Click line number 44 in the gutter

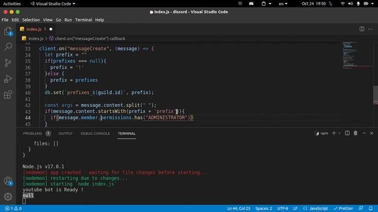(28, 118)
